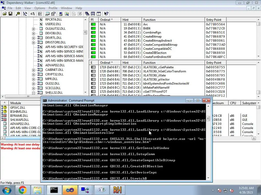This screenshot has width=261, height=195.
Task: Select USER32.DLL in the module tree
Action: coord(53,24)
